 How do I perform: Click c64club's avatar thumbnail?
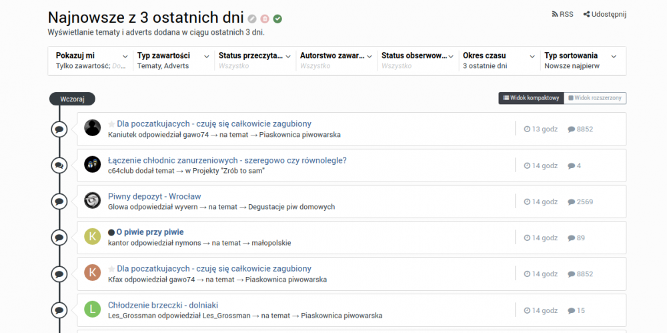point(93,163)
